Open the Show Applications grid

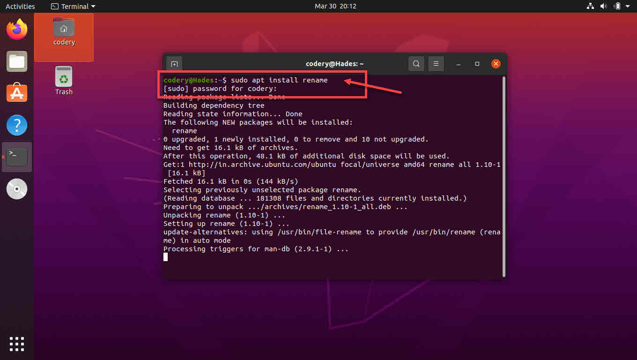(16, 344)
